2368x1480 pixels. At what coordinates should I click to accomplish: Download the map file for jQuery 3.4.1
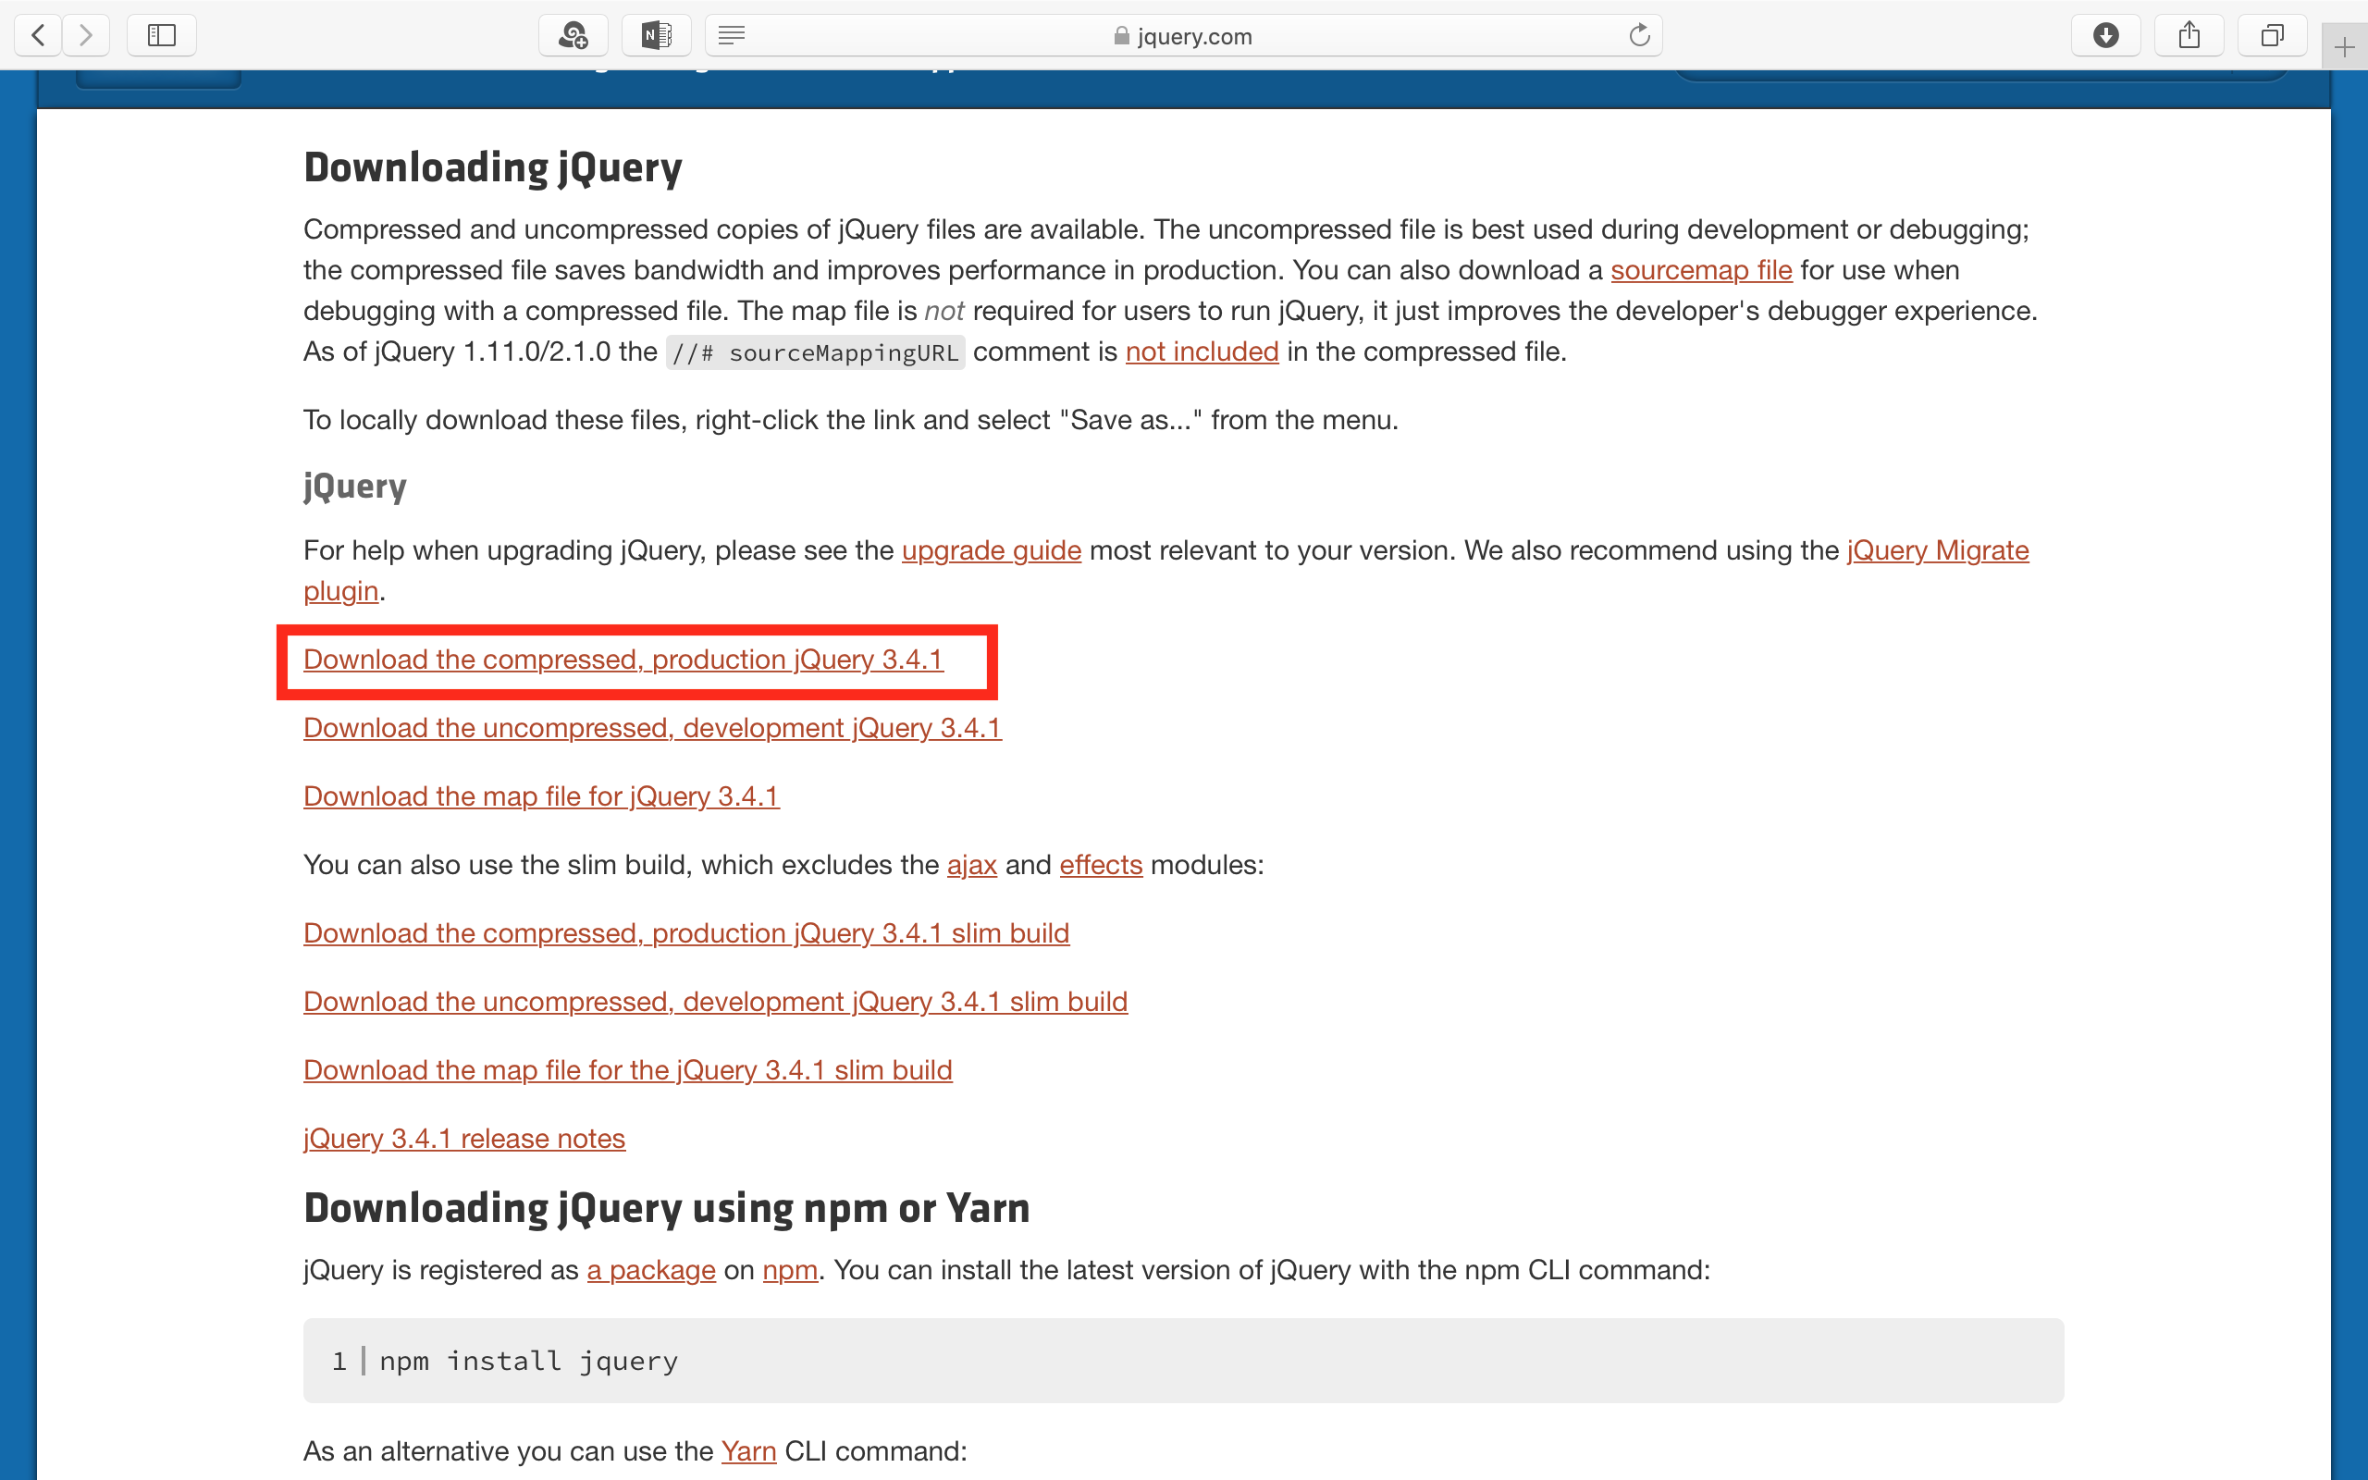point(540,796)
